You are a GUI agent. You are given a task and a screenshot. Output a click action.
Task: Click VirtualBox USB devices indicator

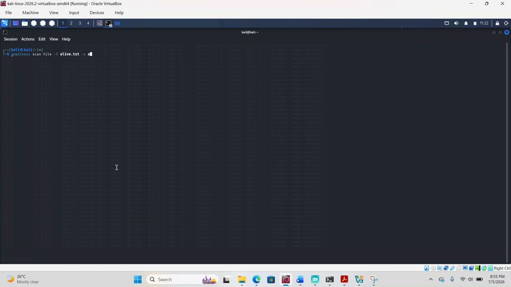[x=452, y=268]
